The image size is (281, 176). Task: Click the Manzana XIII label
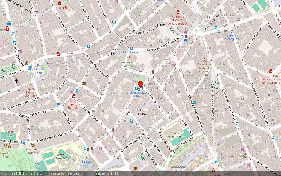(178, 169)
